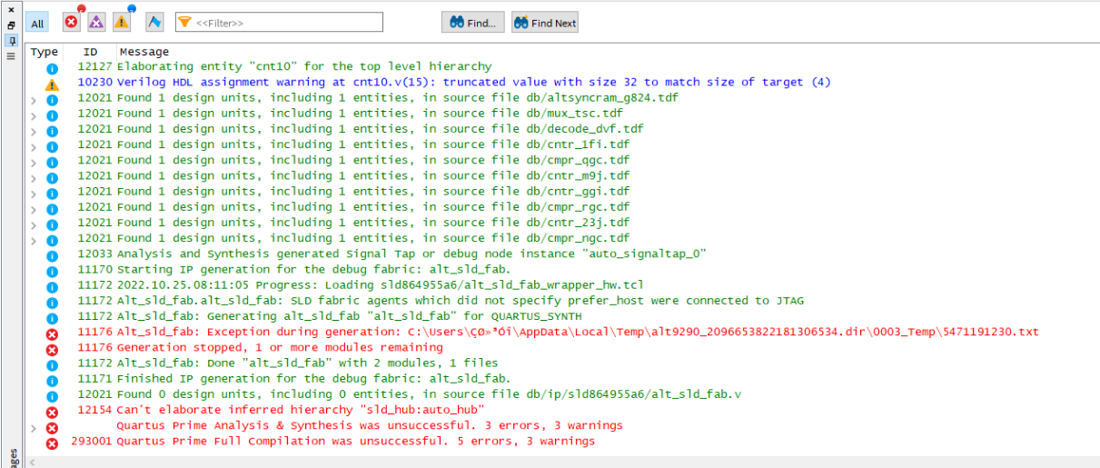1100x468 pixels.
Task: Expand the cntr_m9j.tdf message row
Action: click(34, 177)
